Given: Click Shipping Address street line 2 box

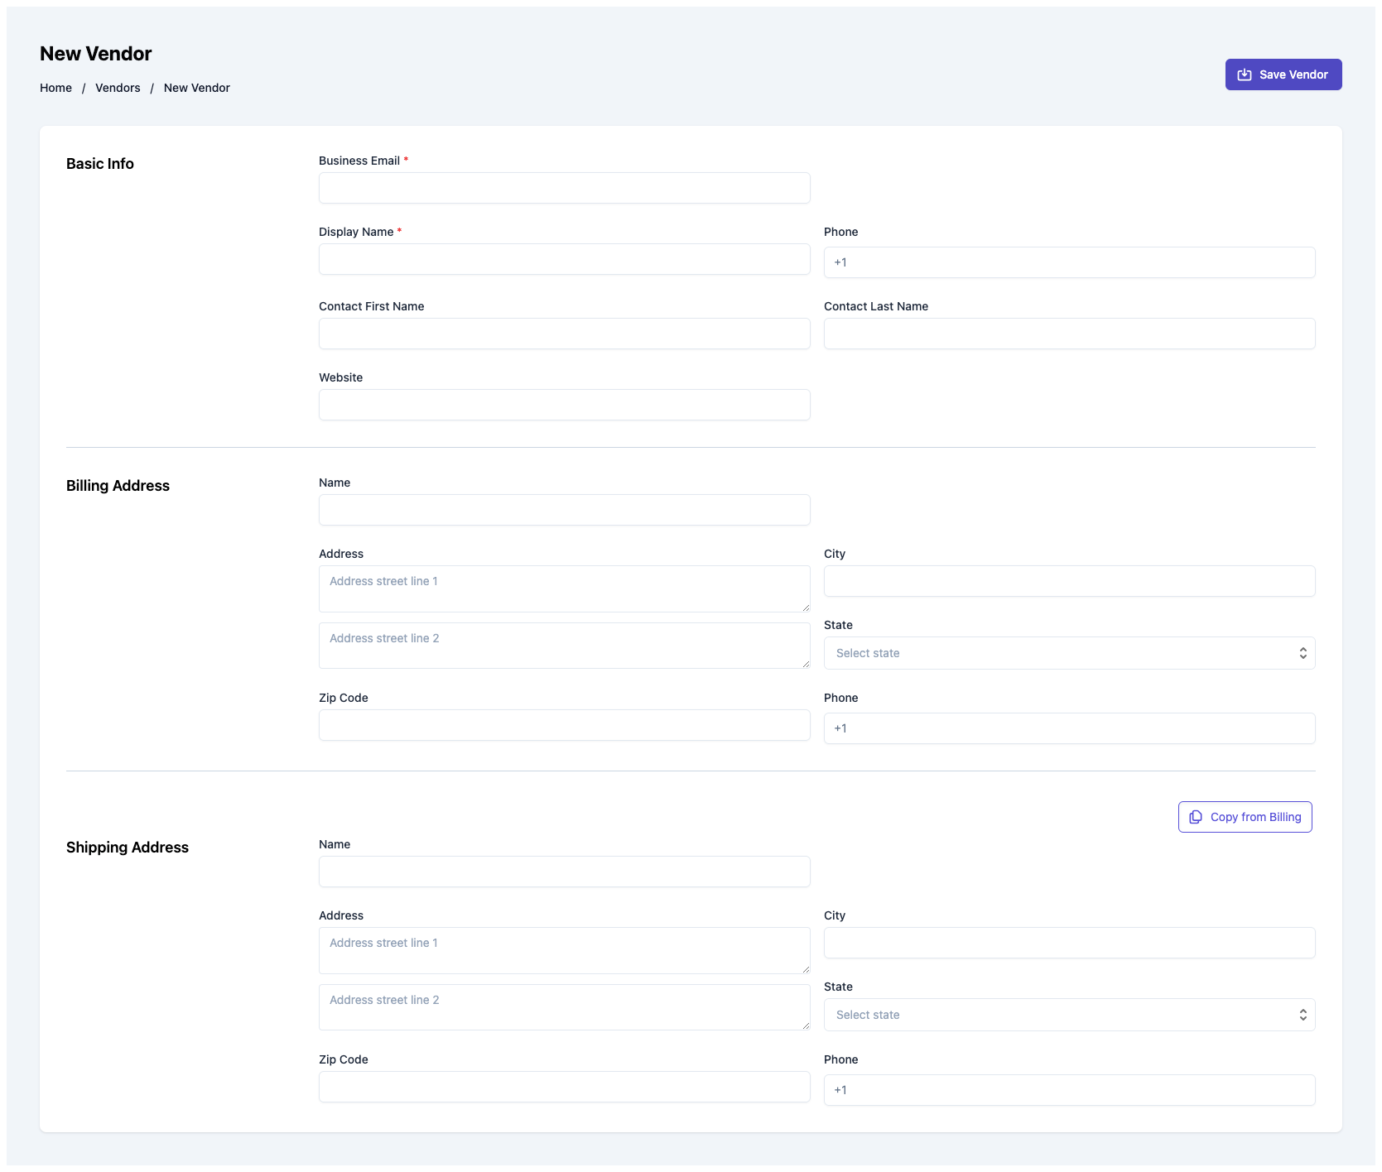Looking at the screenshot, I should pos(564,1007).
